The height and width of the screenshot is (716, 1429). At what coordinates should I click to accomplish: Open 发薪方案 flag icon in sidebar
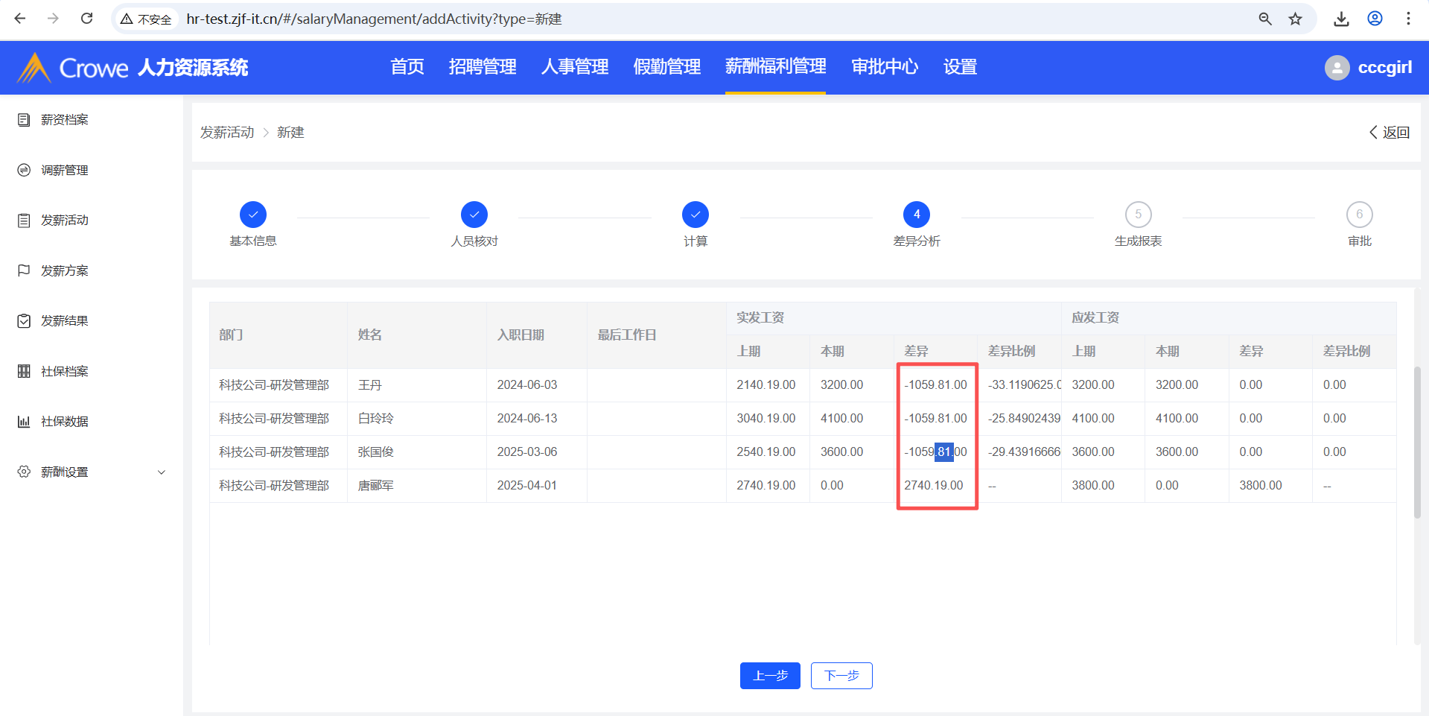(x=24, y=270)
